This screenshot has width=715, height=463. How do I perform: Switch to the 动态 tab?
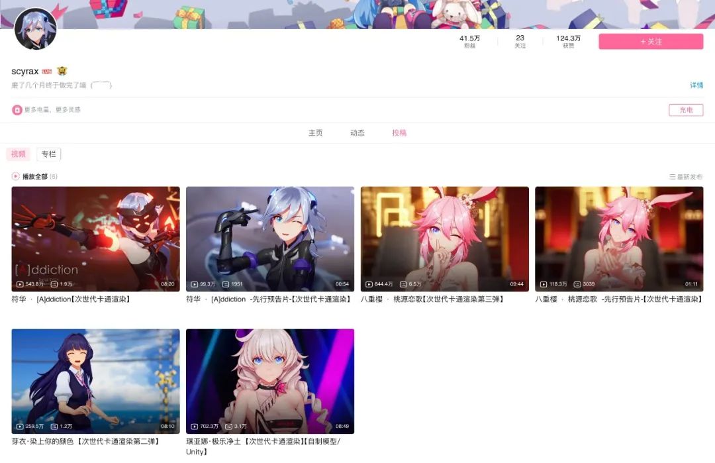coord(358,132)
